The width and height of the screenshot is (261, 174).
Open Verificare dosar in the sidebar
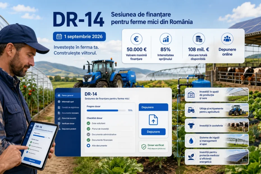pos(68,123)
